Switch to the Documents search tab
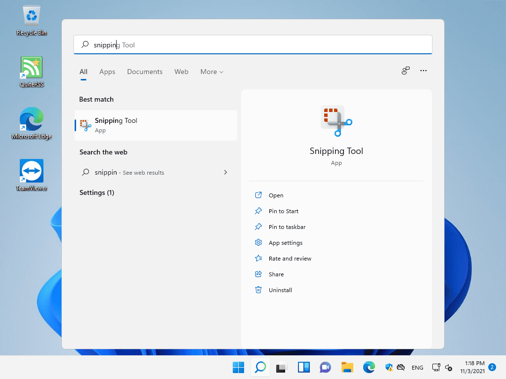Screen dimensions: 506x379 tap(144, 72)
